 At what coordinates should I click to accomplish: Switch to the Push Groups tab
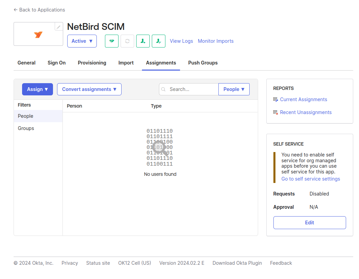[203, 63]
